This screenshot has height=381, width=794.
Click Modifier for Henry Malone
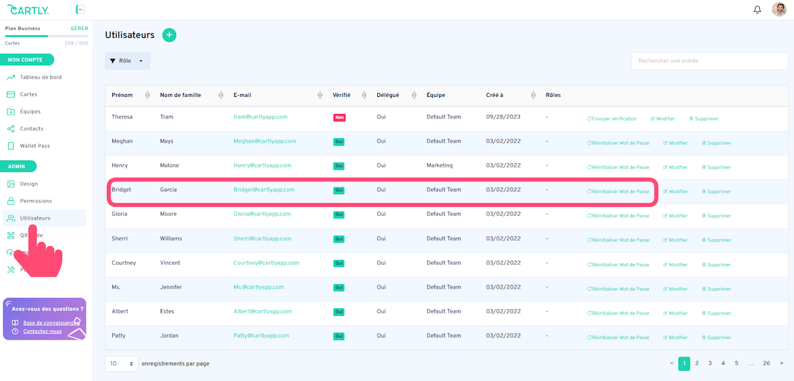pyautogui.click(x=676, y=168)
